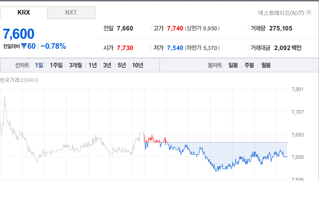Viewport: 319px width, 223px height.
Task: Click the 저가 value 7,540
Action: click(175, 48)
